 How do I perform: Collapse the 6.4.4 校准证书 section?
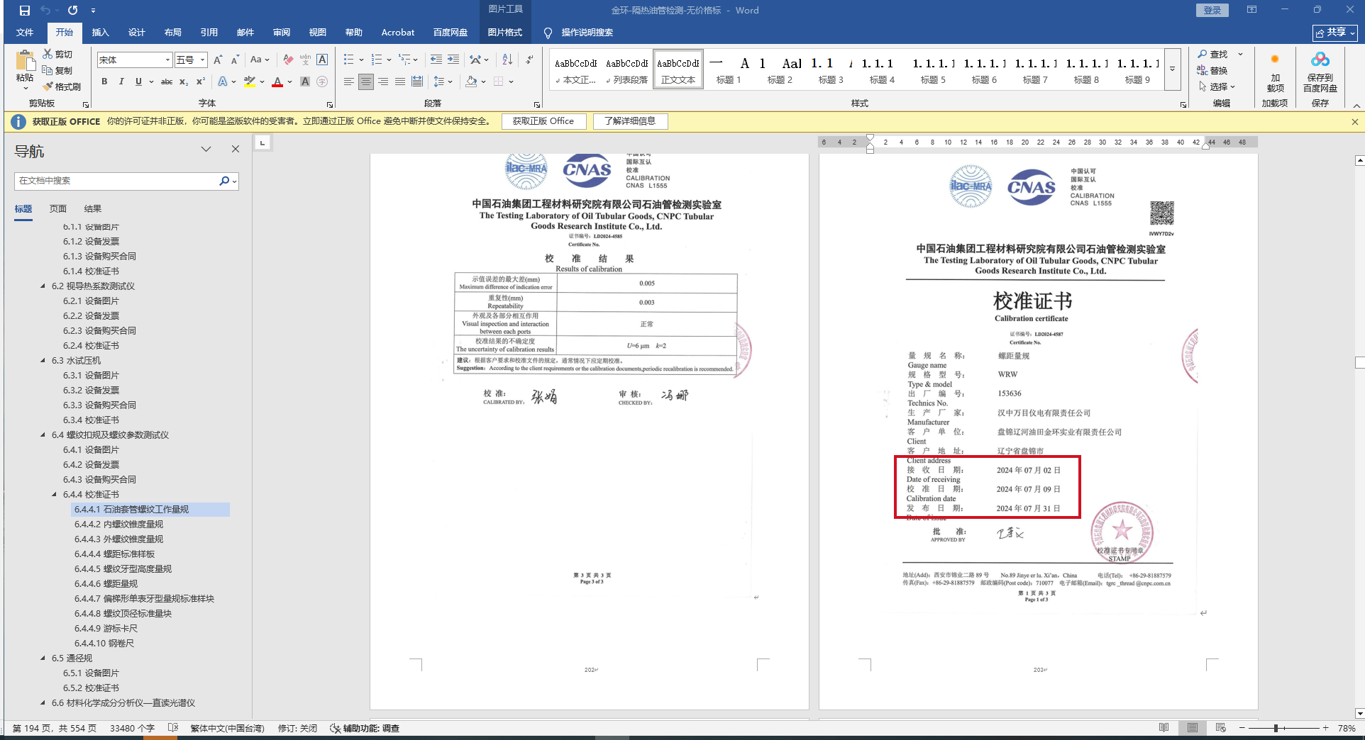pos(55,495)
